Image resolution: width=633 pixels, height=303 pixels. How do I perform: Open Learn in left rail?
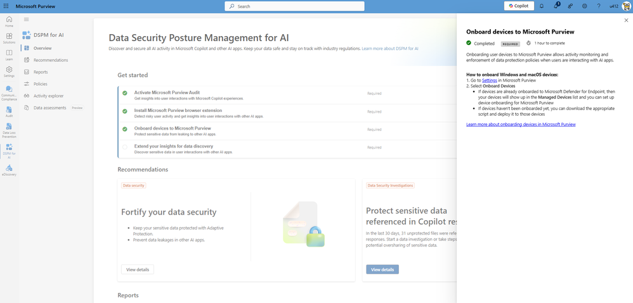pos(9,55)
